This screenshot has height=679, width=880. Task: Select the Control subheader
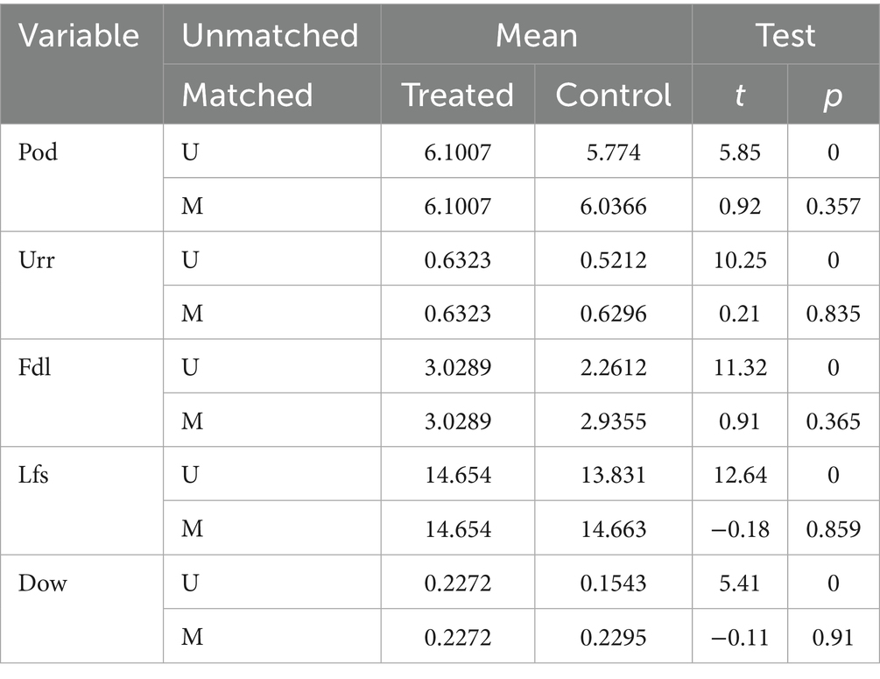(613, 95)
